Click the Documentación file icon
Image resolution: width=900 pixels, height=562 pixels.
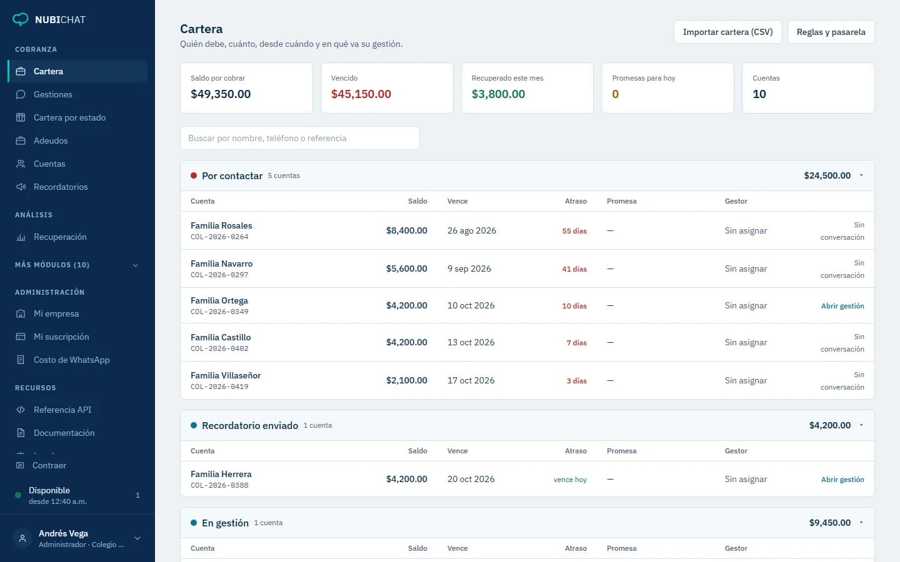tap(21, 433)
